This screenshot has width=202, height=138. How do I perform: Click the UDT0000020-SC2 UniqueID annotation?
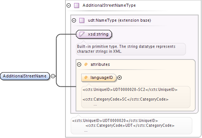(x=130, y=89)
